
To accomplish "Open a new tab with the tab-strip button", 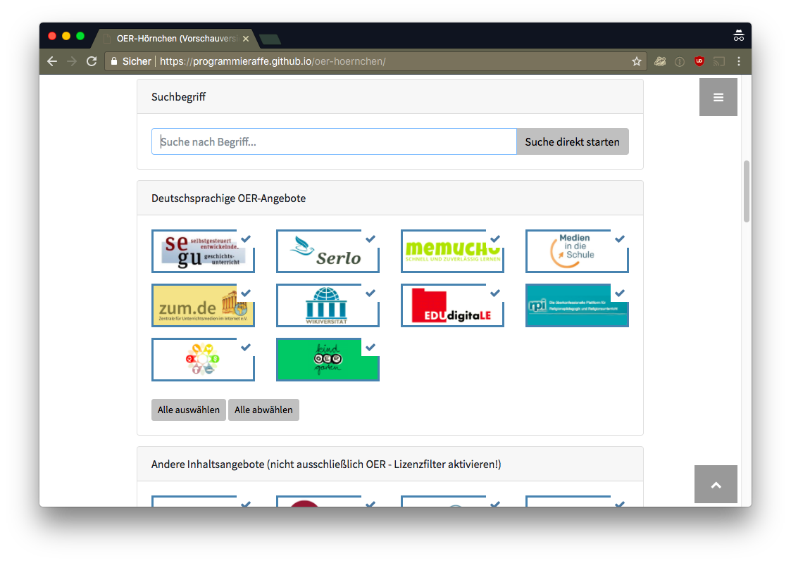I will [270, 39].
